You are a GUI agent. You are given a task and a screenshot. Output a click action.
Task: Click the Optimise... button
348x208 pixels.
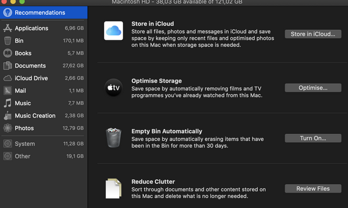(313, 88)
